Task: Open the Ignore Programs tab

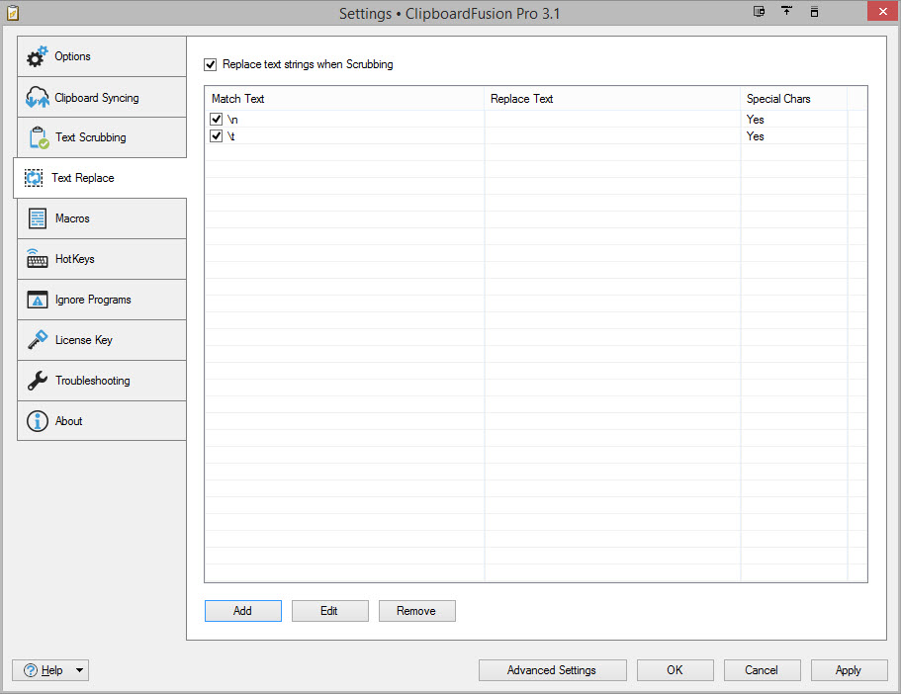Action: pos(102,300)
